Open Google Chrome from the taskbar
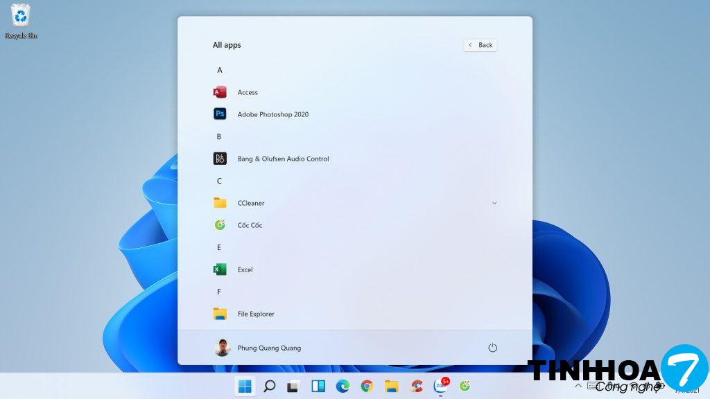Viewport: 710px width, 399px height. [x=367, y=386]
